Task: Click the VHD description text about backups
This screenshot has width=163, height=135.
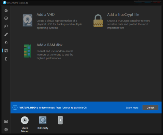Action: pos(59,24)
